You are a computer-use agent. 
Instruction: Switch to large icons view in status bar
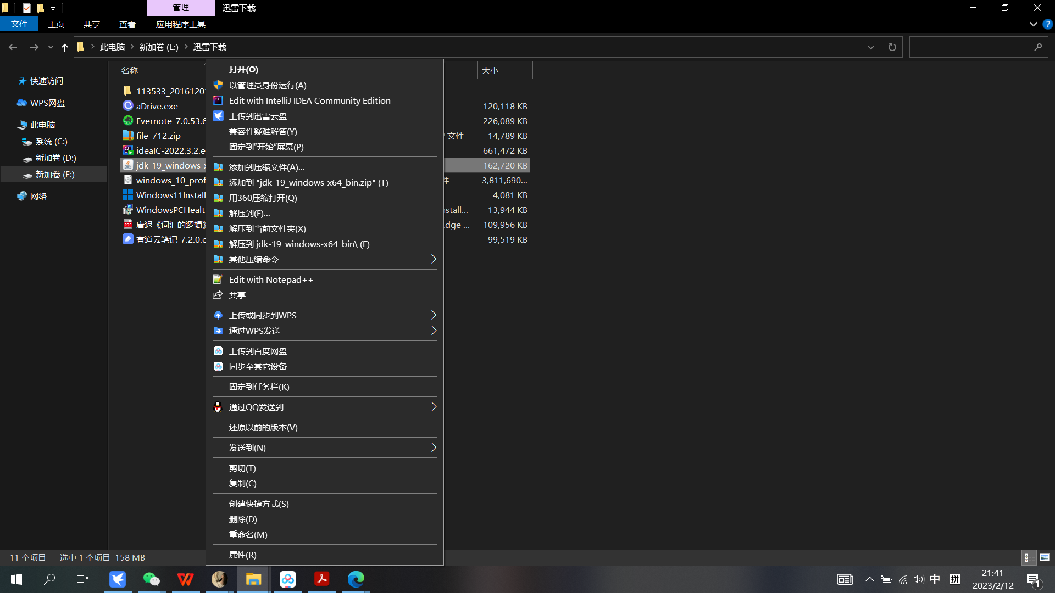[x=1045, y=557]
